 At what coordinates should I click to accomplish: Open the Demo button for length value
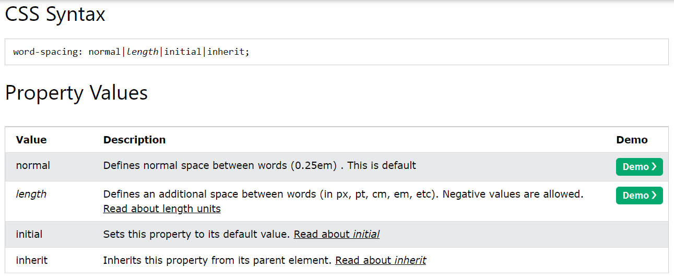[639, 196]
